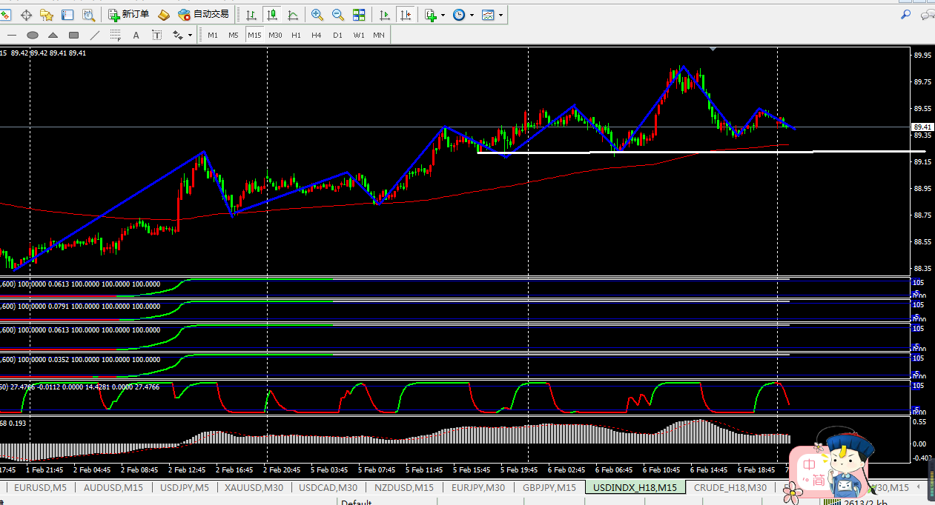935x505 pixels.
Task: Toggle chart auto scroll
Action: (x=384, y=15)
